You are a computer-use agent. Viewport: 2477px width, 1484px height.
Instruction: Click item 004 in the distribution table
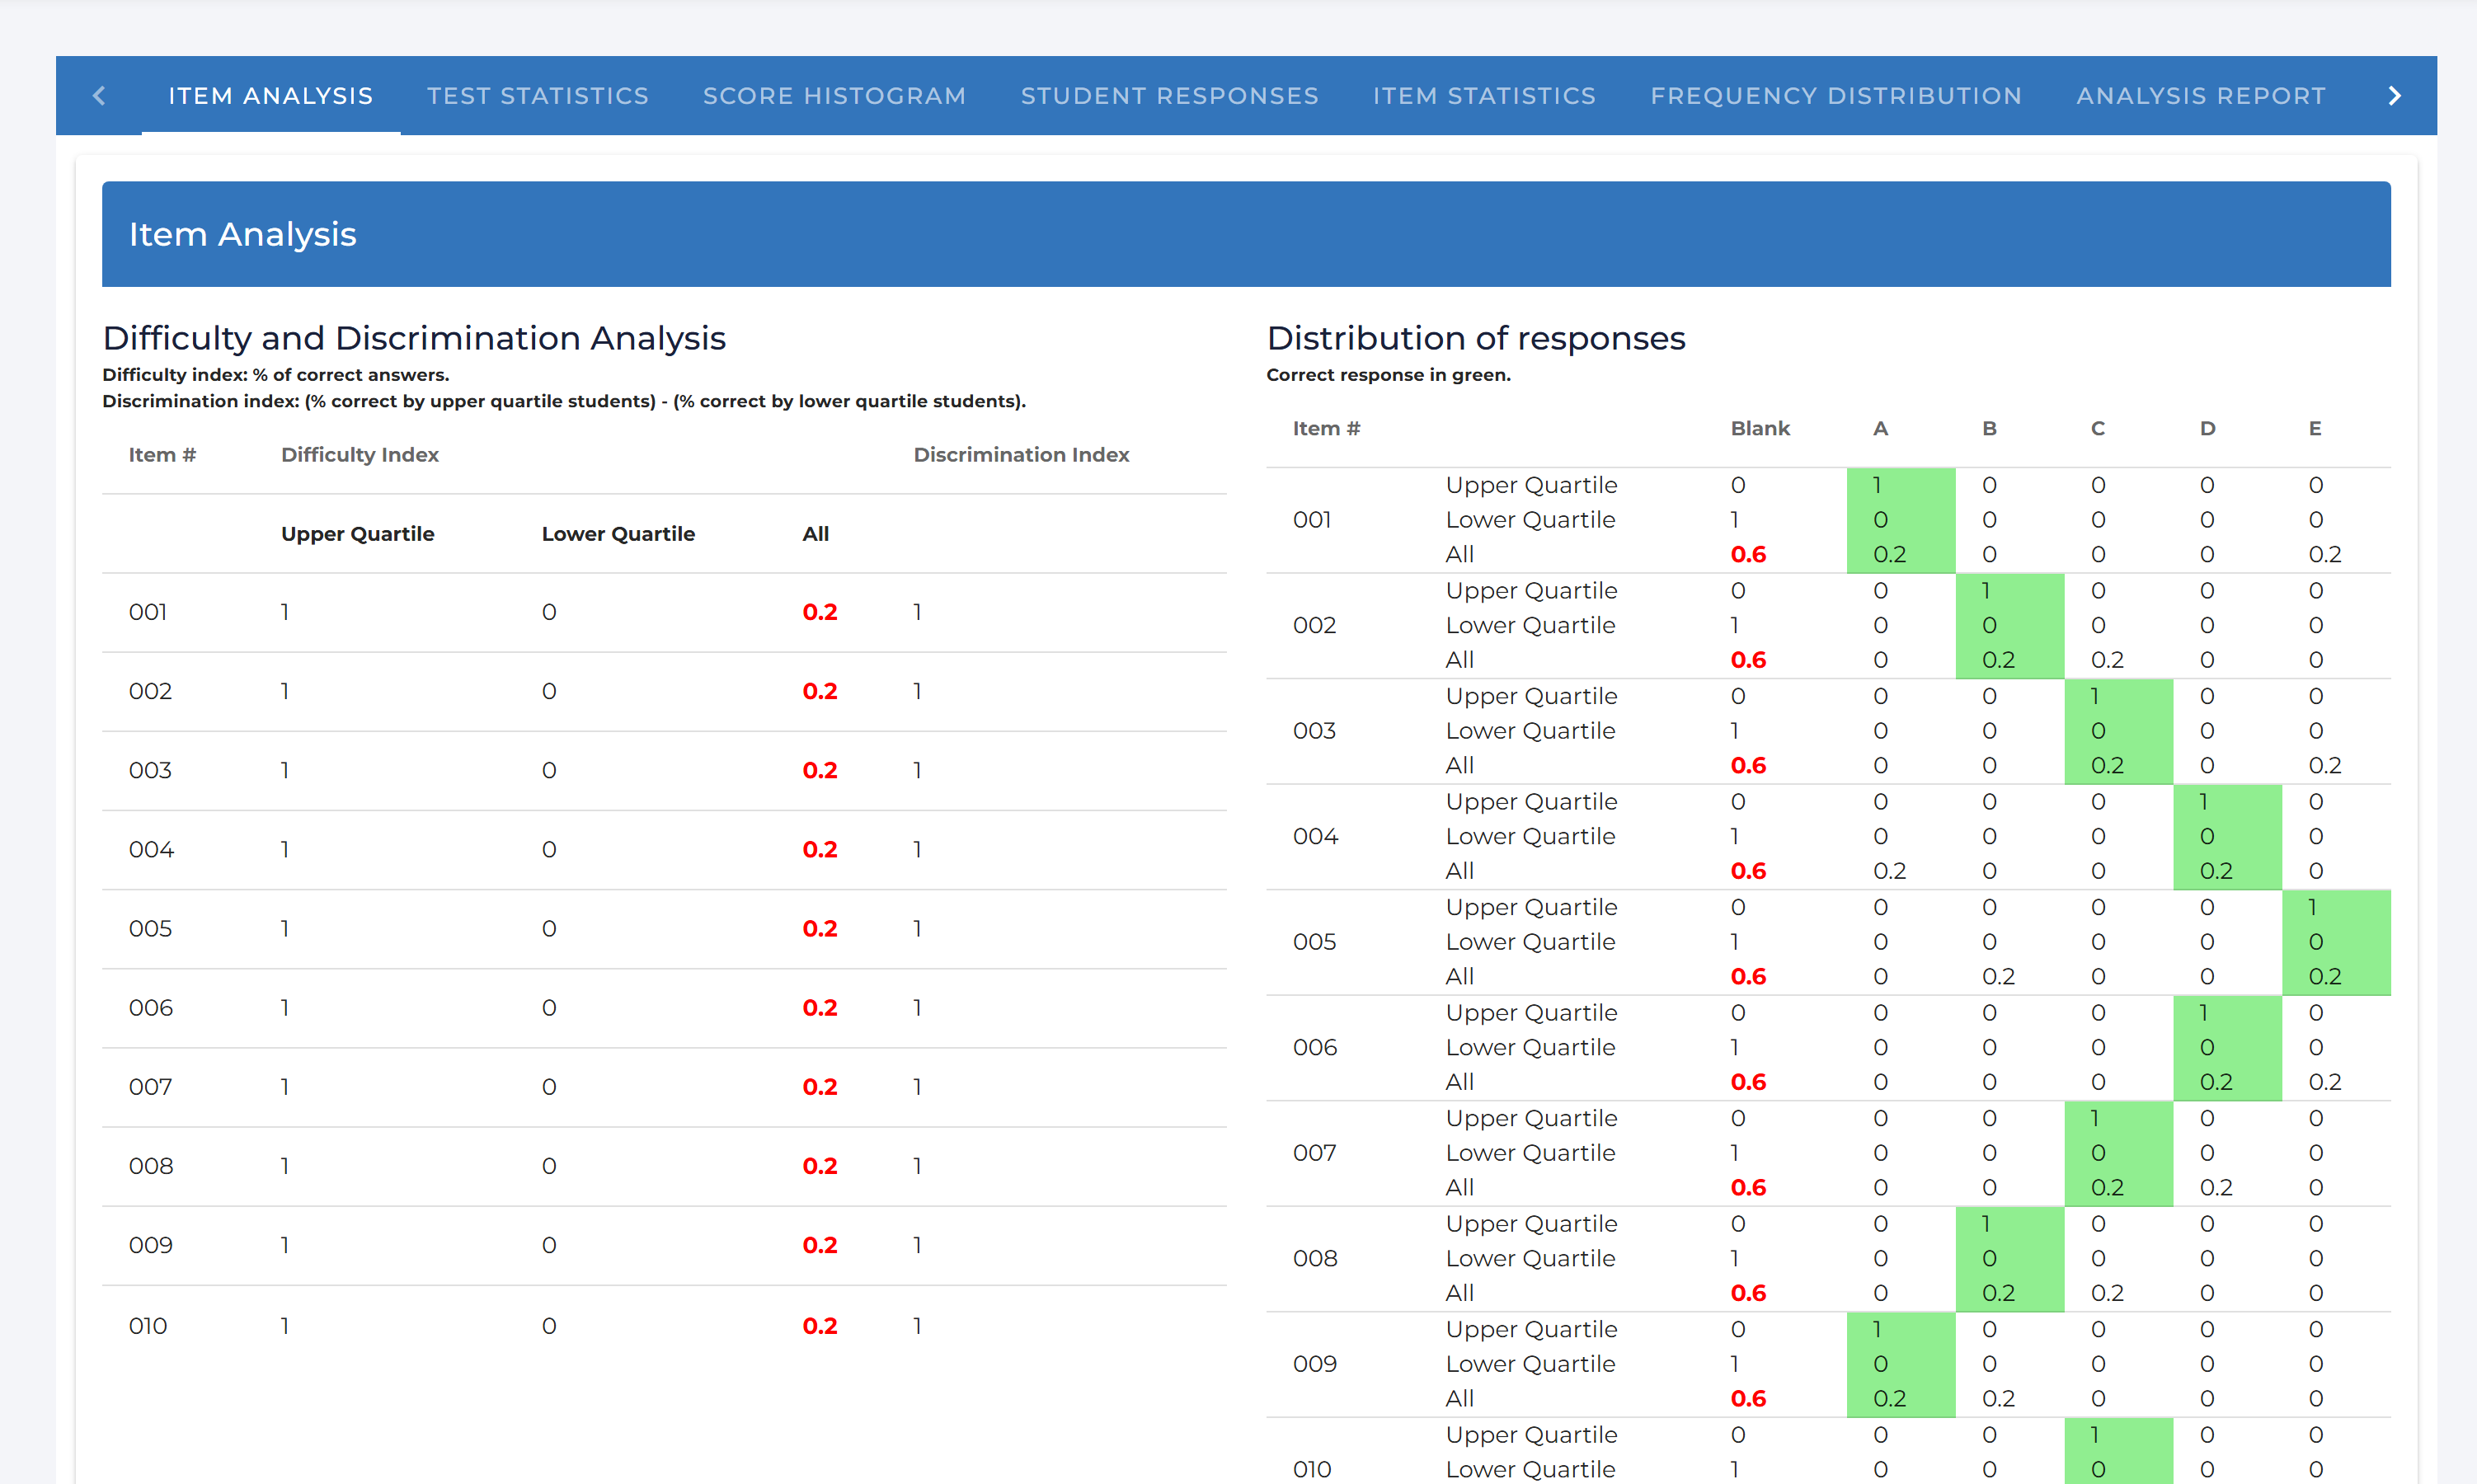pos(1316,836)
